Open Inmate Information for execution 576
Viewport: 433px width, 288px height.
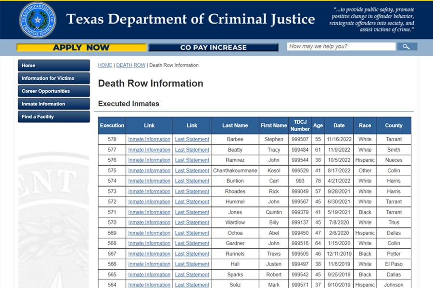(x=149, y=160)
